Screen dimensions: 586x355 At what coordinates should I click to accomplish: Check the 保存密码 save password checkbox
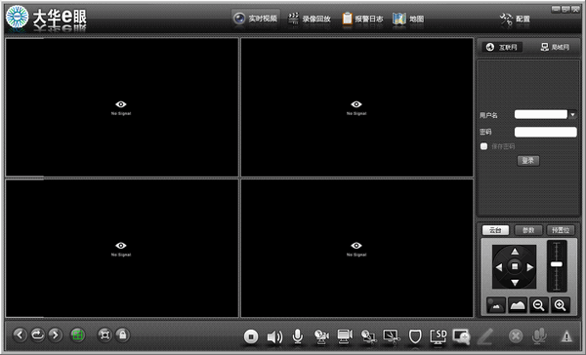click(x=483, y=146)
